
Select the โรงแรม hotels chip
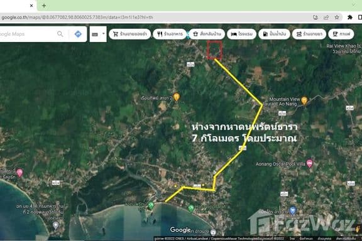point(242,34)
